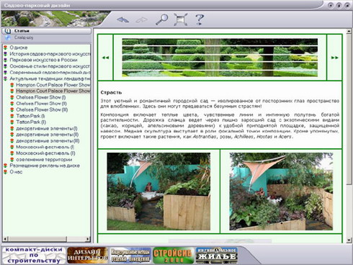The height and width of the screenshot is (265, 353).
Task: Open the Индивидуальное жильё banner
Action: [217, 256]
